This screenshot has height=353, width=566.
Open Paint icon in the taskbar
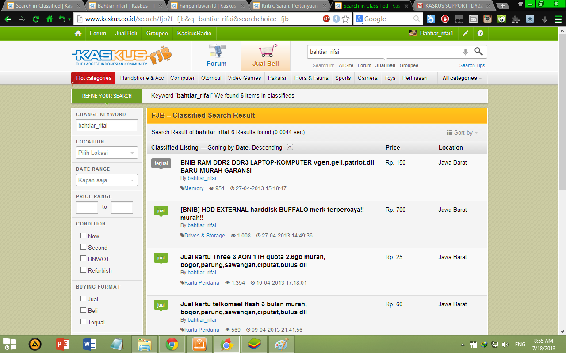[281, 344]
